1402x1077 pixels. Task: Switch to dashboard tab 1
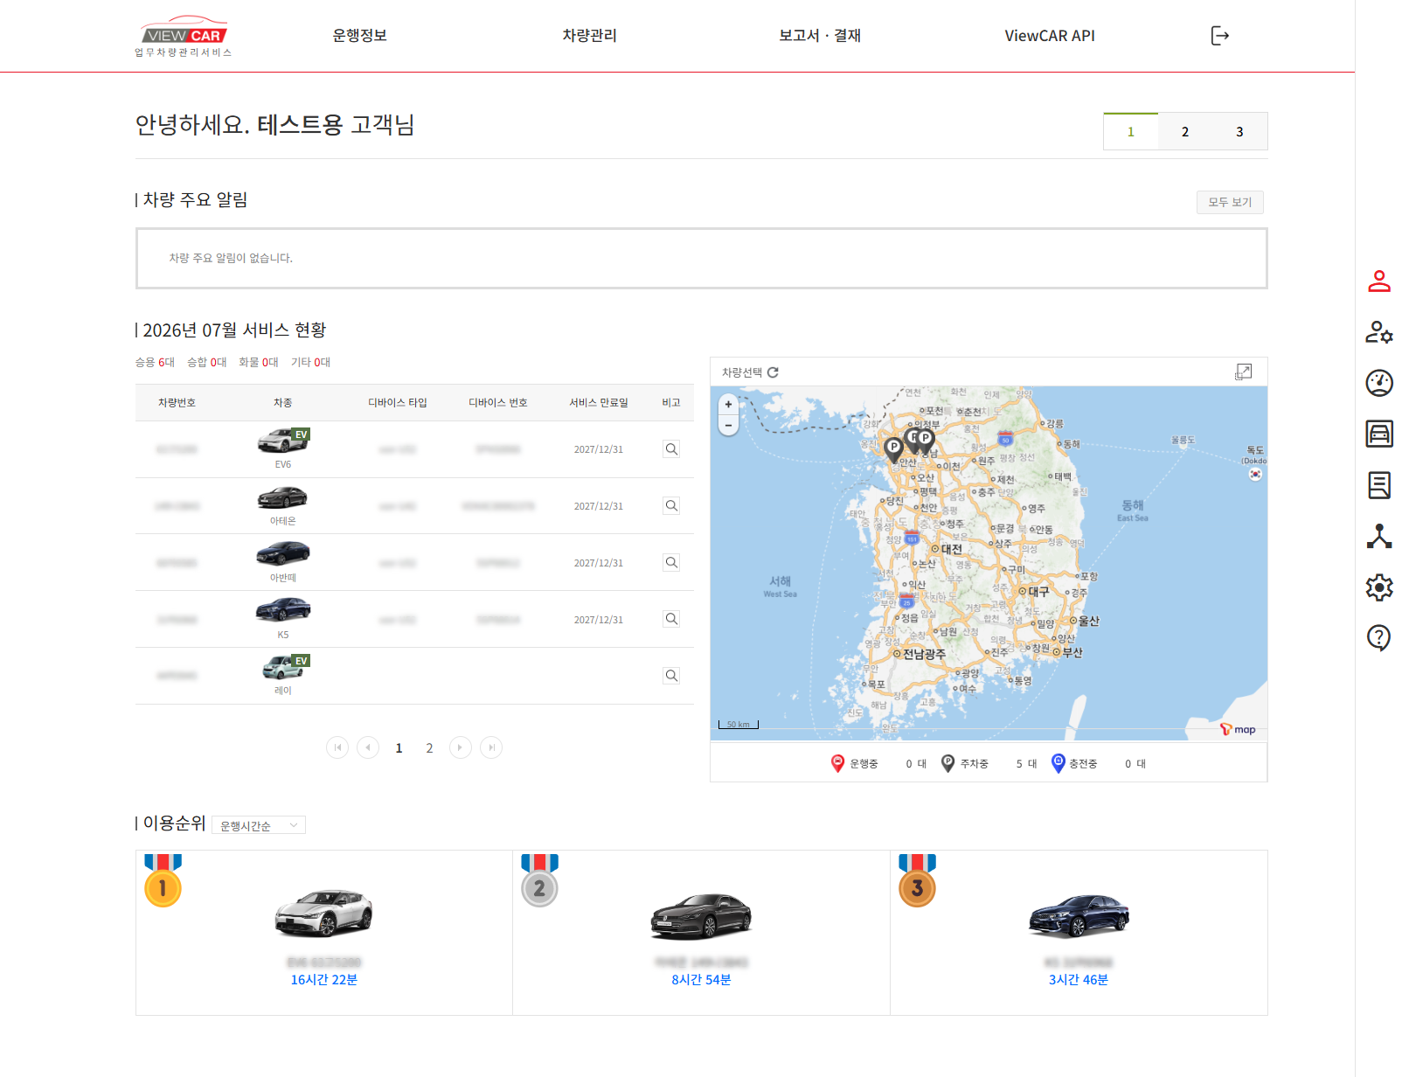tap(1131, 131)
